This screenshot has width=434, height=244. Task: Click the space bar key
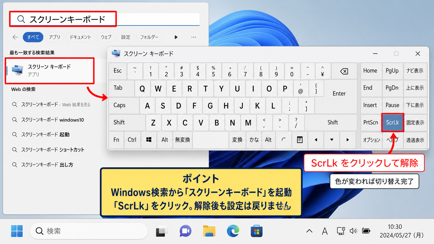tap(211, 140)
